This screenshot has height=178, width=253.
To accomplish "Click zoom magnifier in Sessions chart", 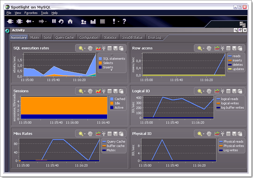I will [81, 91].
